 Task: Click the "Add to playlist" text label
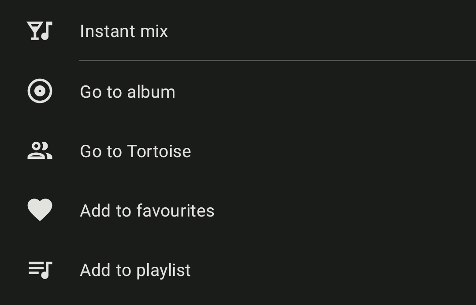tap(135, 270)
